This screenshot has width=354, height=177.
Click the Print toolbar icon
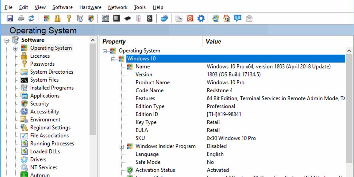click(x=21, y=18)
